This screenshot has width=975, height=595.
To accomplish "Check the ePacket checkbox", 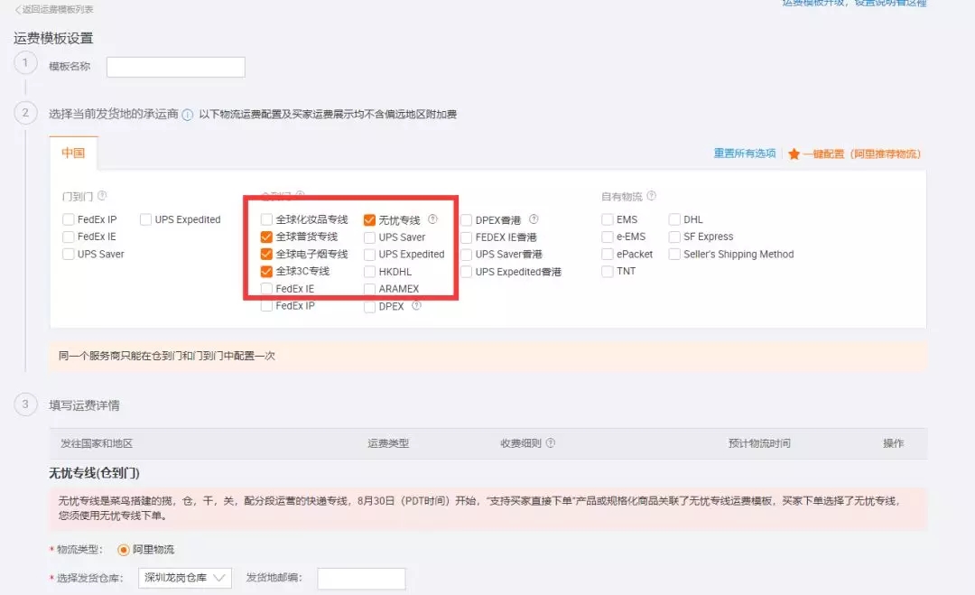I will 608,255.
